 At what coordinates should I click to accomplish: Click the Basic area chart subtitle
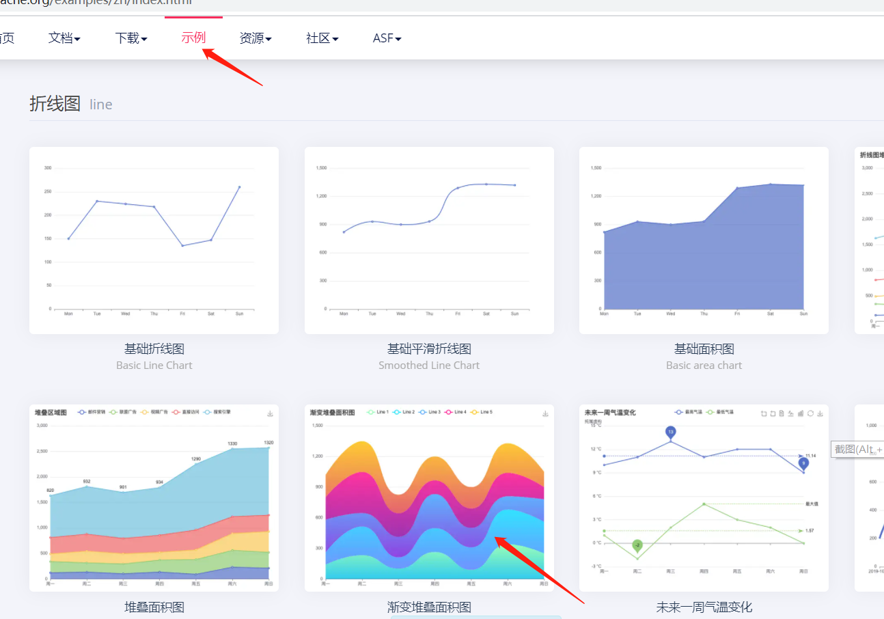pyautogui.click(x=704, y=366)
